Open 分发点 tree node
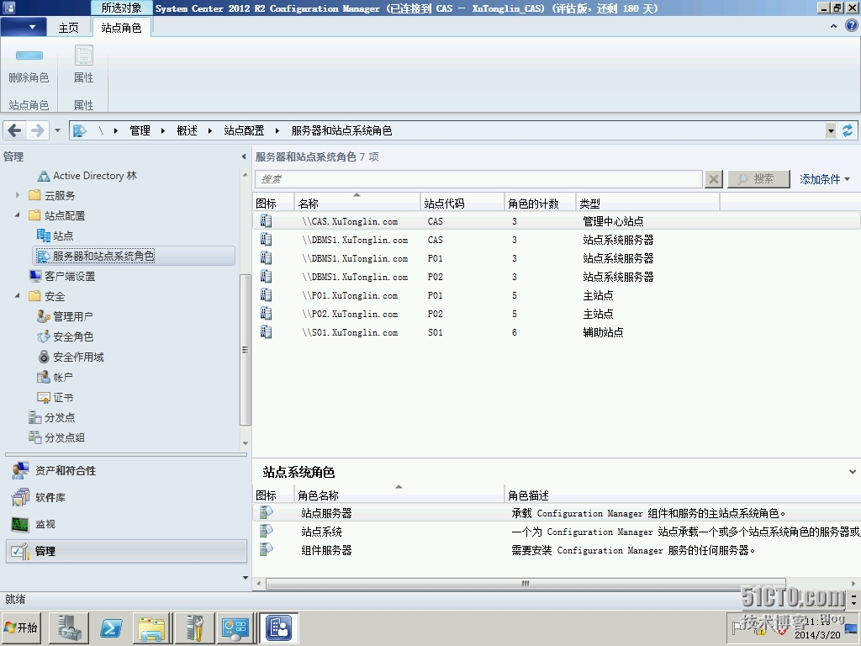The image size is (861, 646). (x=51, y=417)
